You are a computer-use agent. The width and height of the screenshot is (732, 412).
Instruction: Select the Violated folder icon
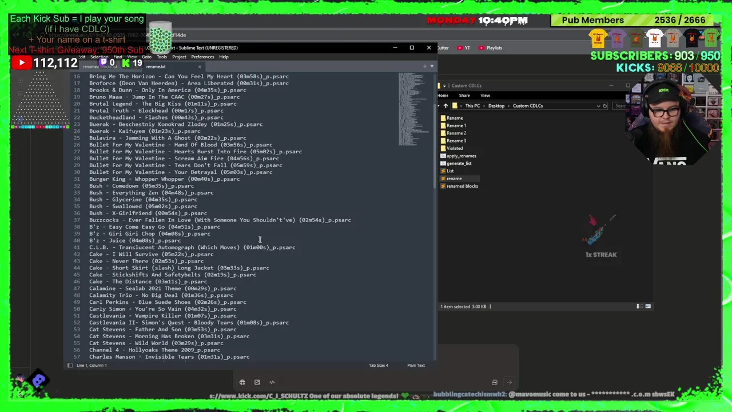[443, 148]
